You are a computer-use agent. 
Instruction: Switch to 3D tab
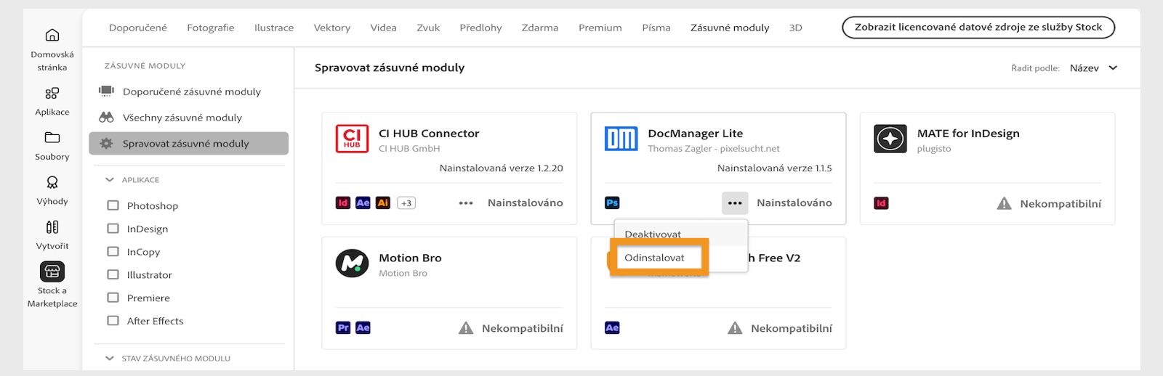[796, 28]
